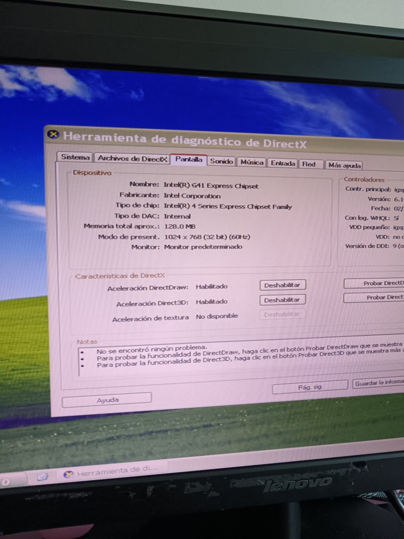Click the No disponible texture status

(x=216, y=316)
